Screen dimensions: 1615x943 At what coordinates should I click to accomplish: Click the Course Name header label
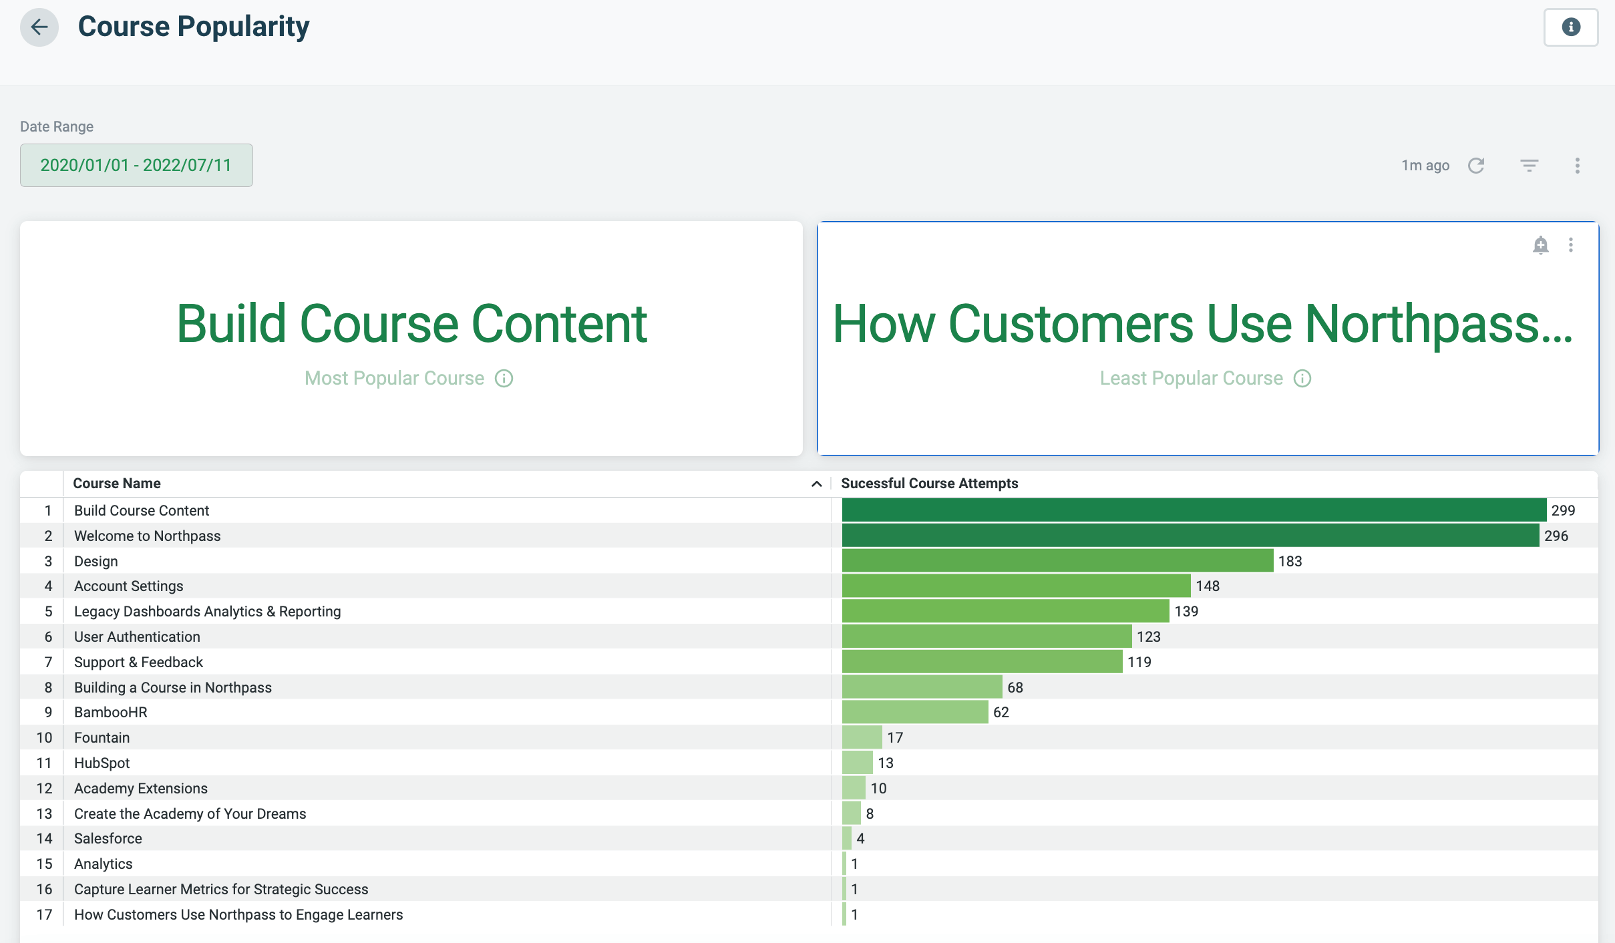(117, 483)
